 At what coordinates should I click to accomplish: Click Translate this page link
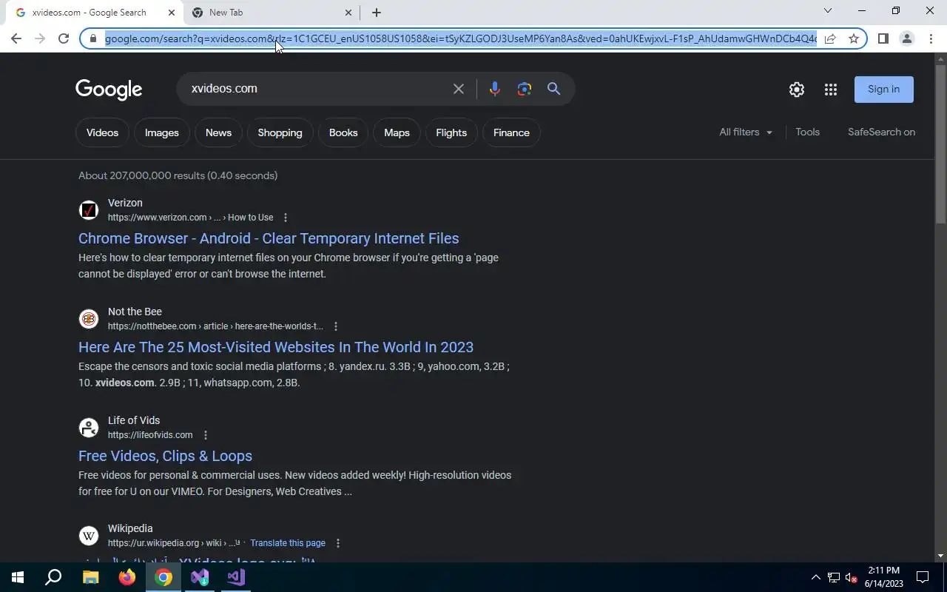click(288, 543)
